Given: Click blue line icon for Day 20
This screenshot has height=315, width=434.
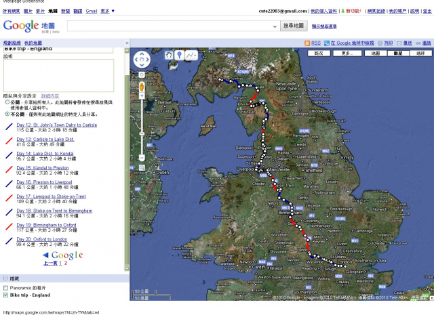Looking at the screenshot, I should [9, 241].
